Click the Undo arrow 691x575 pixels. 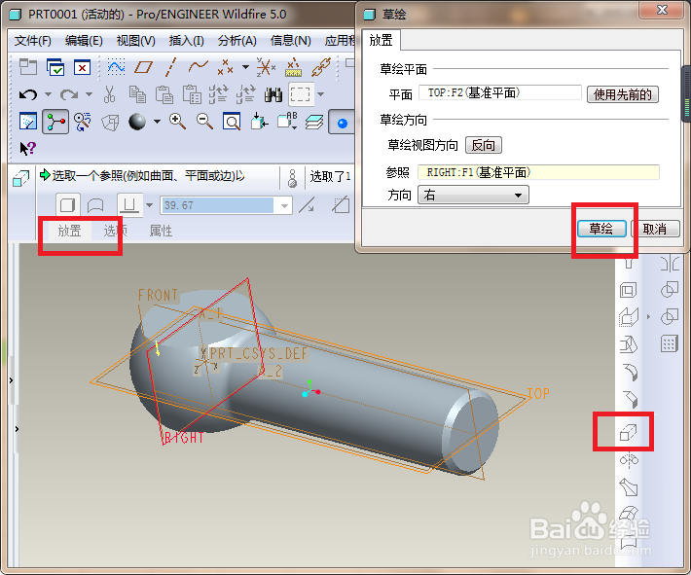(28, 94)
